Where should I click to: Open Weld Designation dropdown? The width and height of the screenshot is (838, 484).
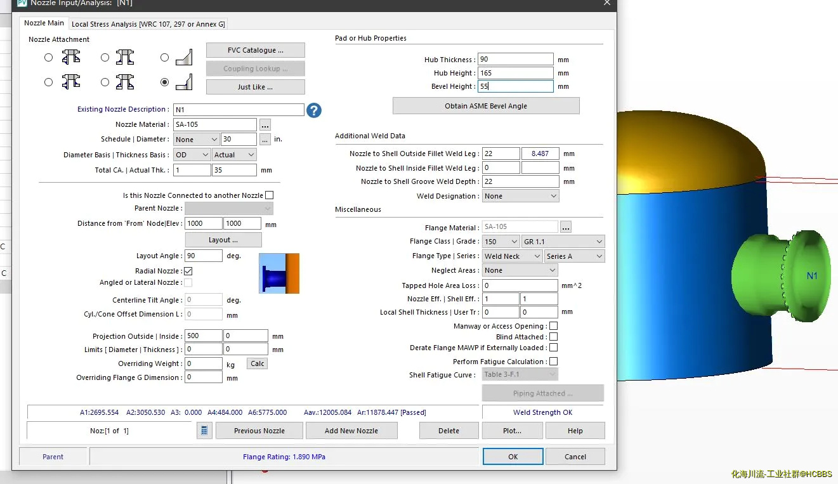[x=520, y=196]
